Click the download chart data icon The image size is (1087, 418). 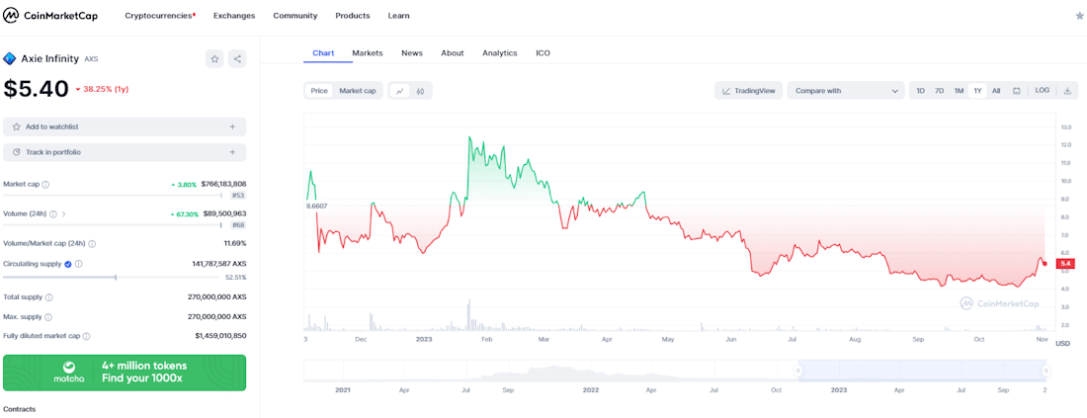click(x=1067, y=91)
